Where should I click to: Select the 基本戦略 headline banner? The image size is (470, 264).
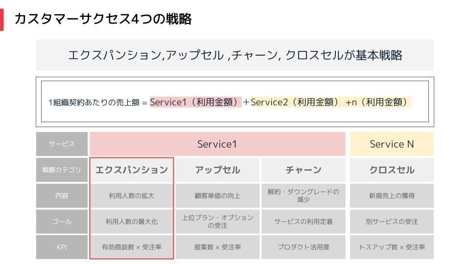(235, 55)
